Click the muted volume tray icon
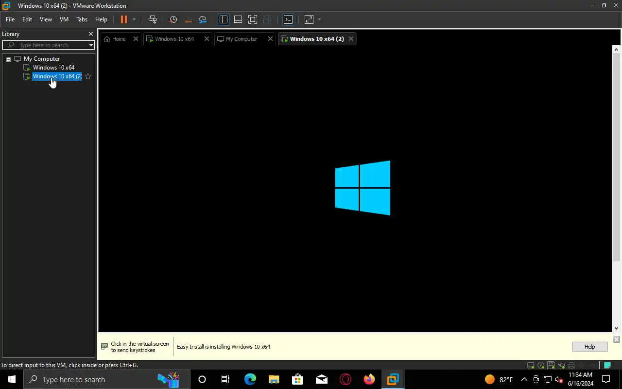The height and width of the screenshot is (389, 622). [559, 379]
